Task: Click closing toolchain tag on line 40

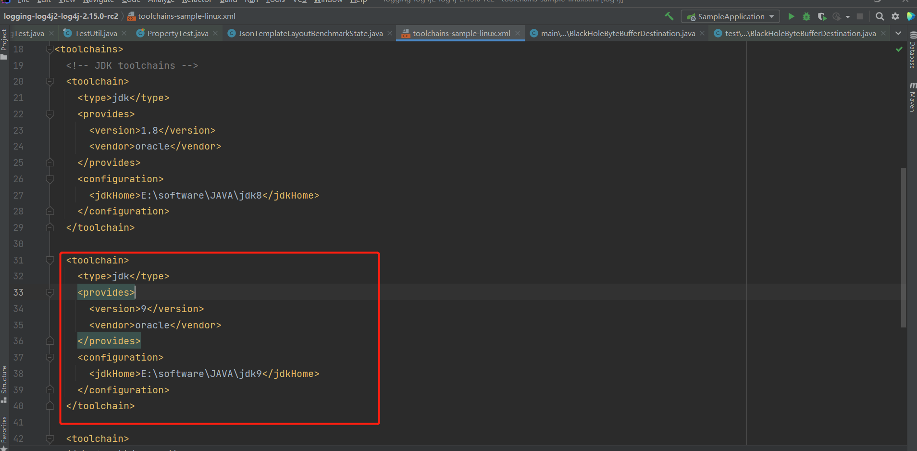Action: [x=100, y=406]
